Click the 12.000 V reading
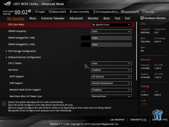Screen dimensions: 169x127 coord(144,95)
